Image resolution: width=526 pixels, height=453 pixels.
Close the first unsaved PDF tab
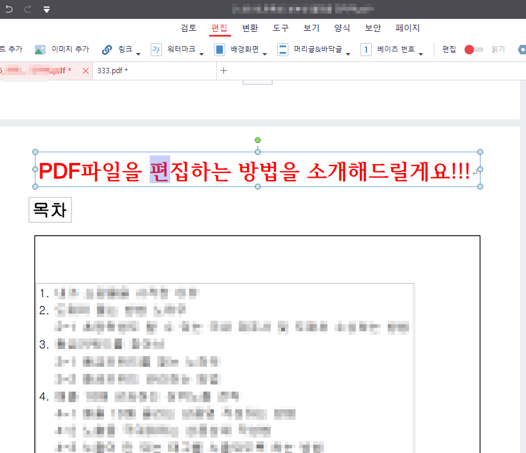(x=85, y=70)
